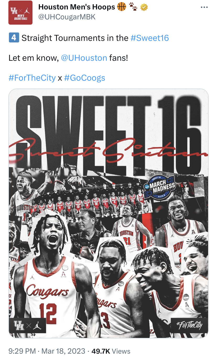This screenshot has height=362, width=217.
Task: Click the 49.7K Views count
Action: point(111,351)
